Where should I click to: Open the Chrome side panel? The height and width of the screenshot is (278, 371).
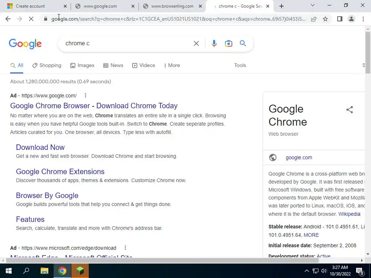point(340,19)
